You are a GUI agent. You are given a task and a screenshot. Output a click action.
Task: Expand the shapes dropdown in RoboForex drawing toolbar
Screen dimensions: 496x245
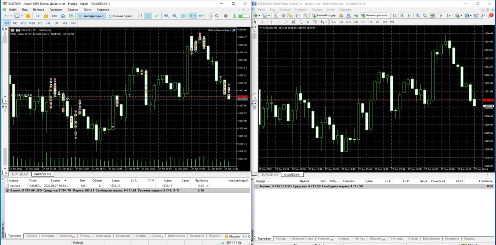click(325, 21)
